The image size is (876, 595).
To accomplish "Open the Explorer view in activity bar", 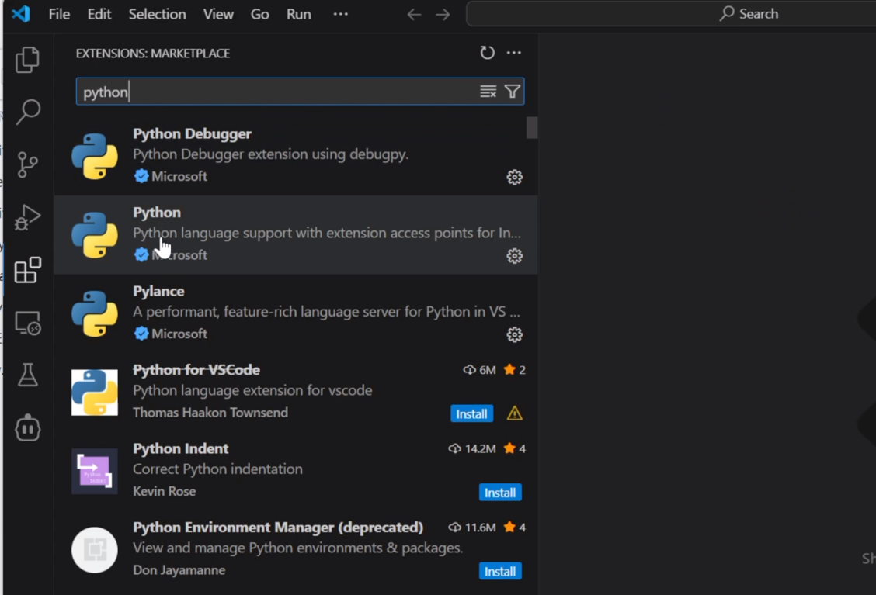I will [27, 60].
